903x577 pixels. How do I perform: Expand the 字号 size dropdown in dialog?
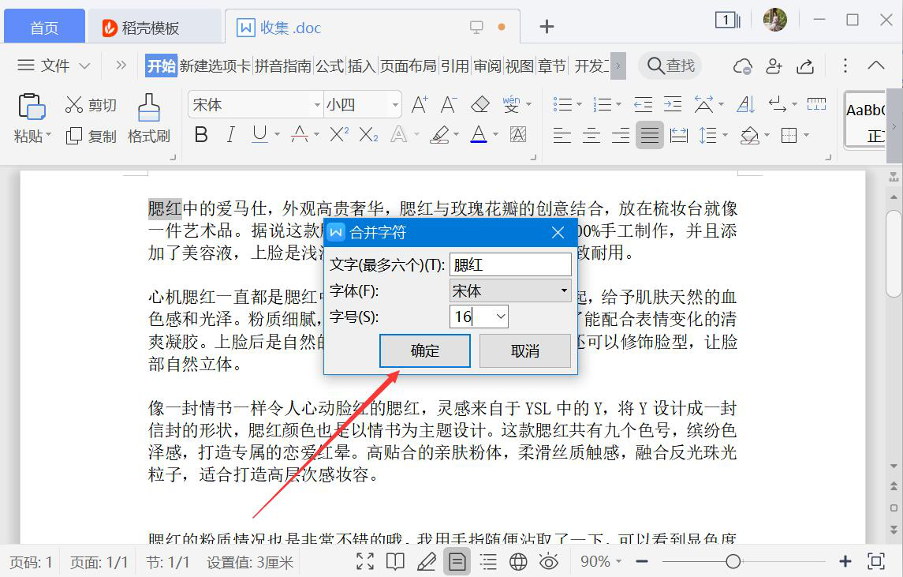tap(501, 317)
